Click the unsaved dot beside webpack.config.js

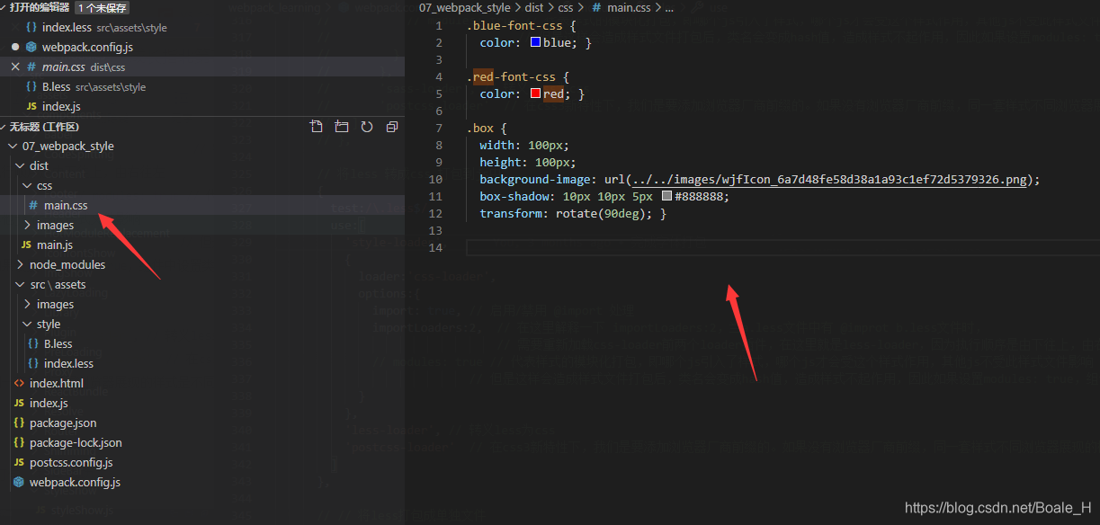15,47
